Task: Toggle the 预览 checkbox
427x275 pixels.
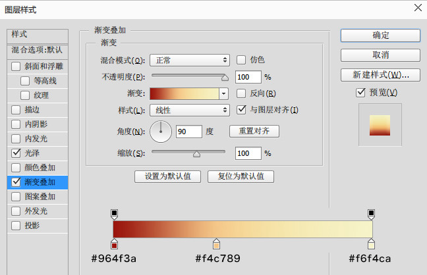Action: (360, 93)
